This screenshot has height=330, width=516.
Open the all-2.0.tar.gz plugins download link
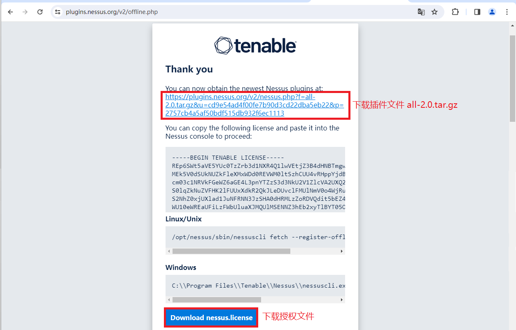[x=254, y=105]
